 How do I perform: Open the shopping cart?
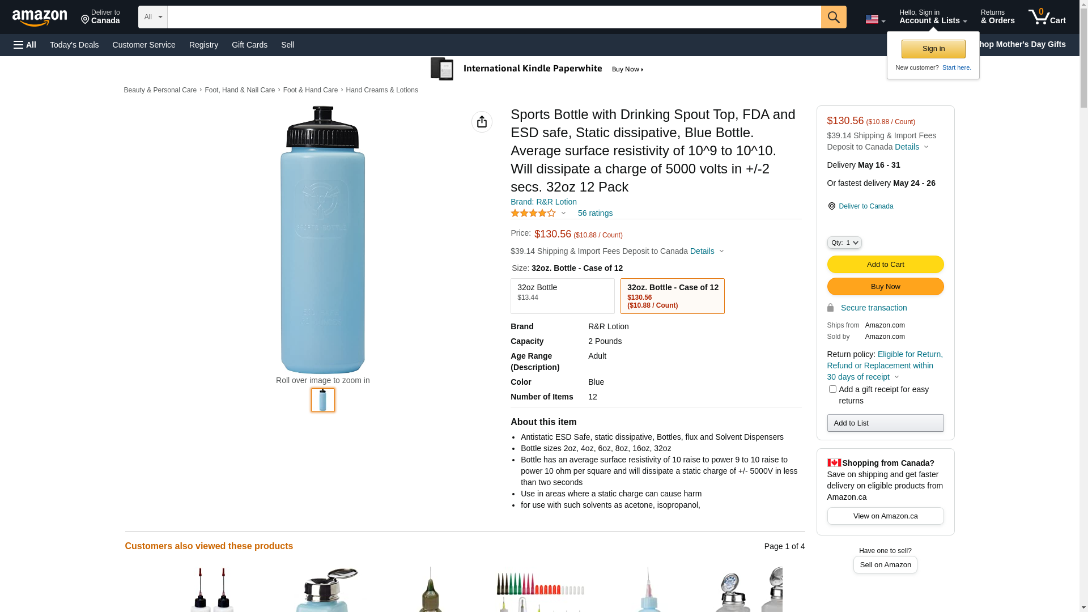[x=1047, y=17]
